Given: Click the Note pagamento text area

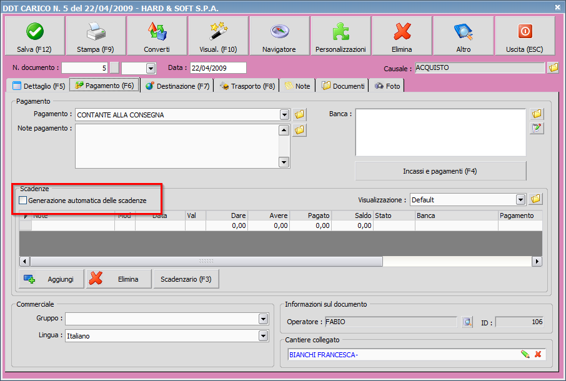Looking at the screenshot, I should 177,146.
